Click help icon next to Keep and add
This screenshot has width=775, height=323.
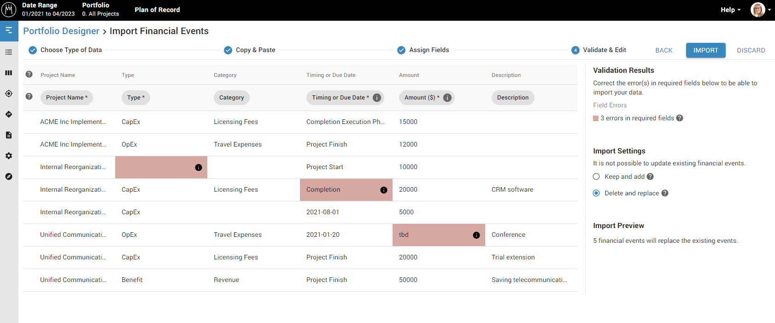coord(650,176)
